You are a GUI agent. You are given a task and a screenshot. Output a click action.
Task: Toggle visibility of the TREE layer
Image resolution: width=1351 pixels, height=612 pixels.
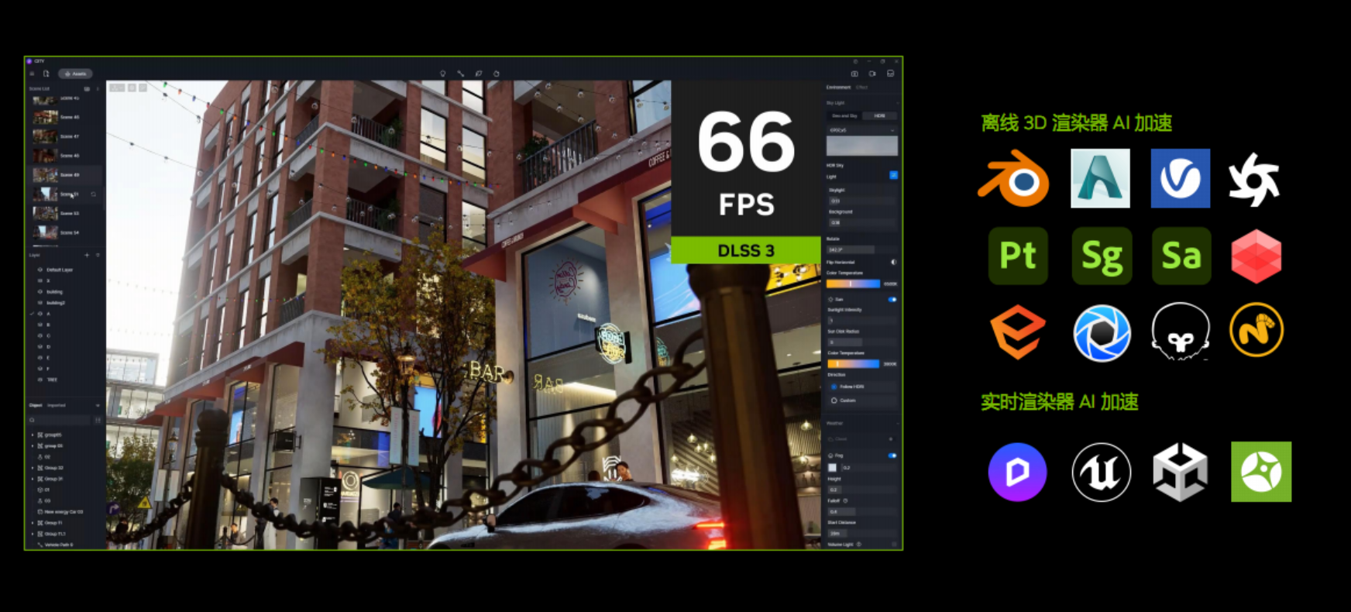tap(40, 380)
